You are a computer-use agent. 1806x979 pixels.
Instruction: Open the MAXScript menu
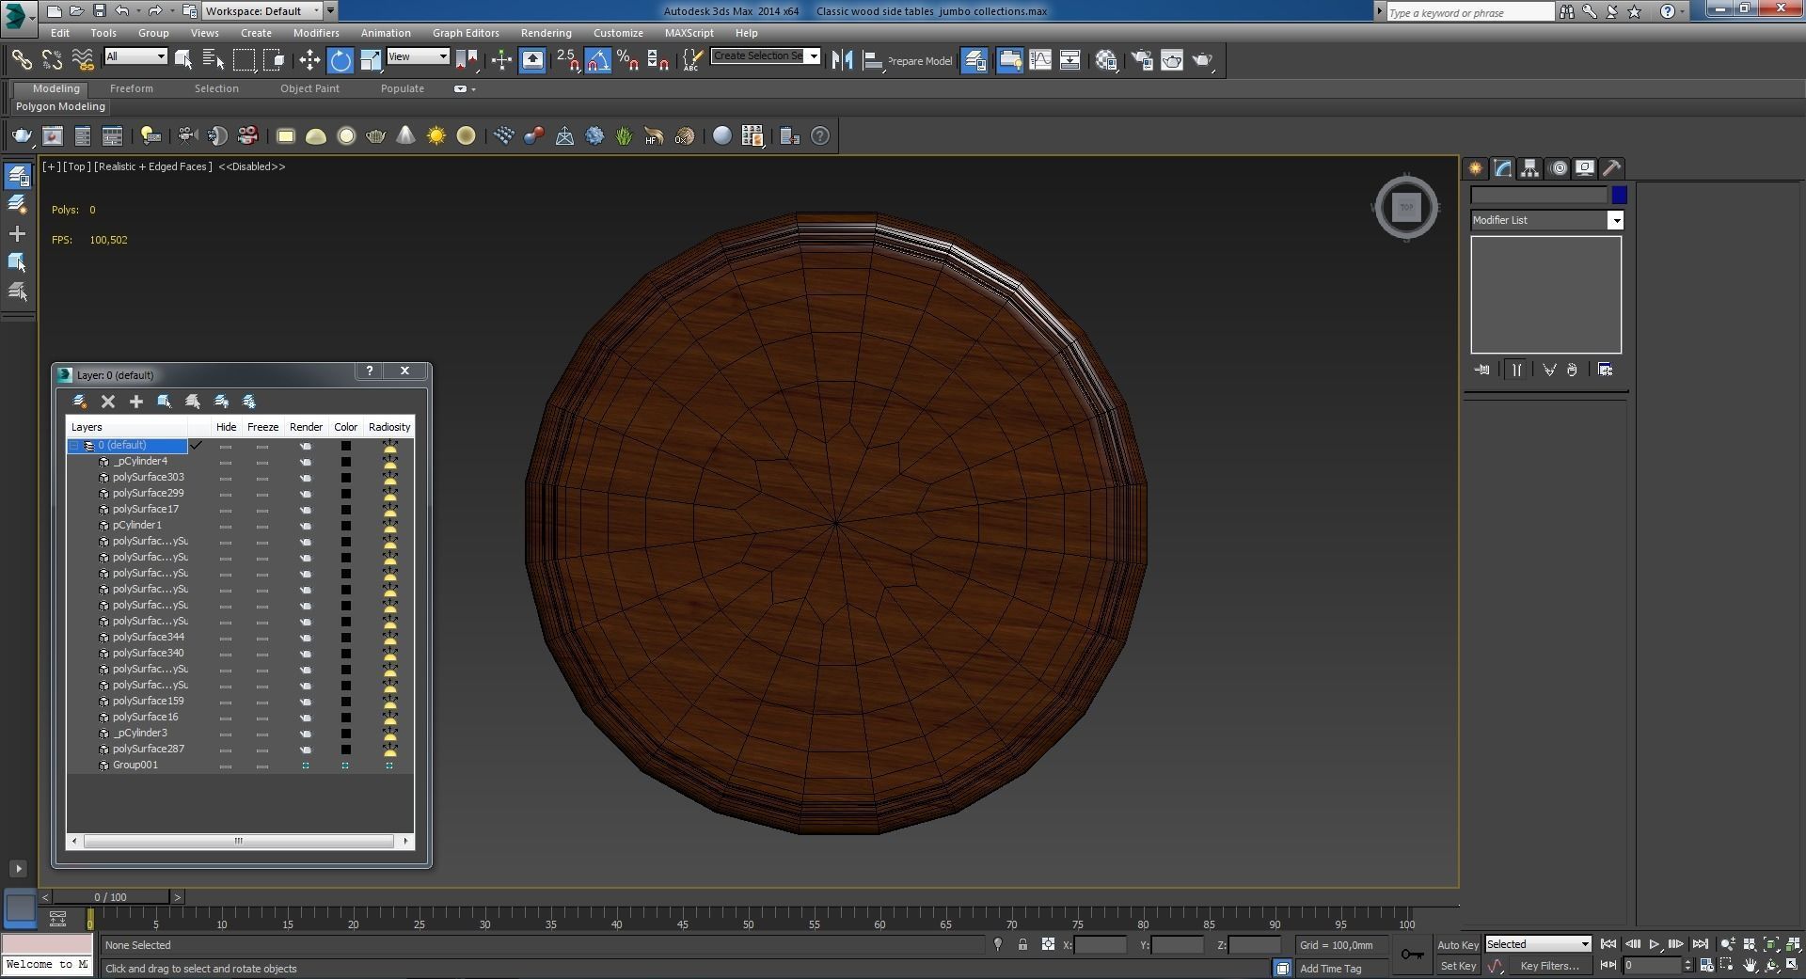point(689,33)
